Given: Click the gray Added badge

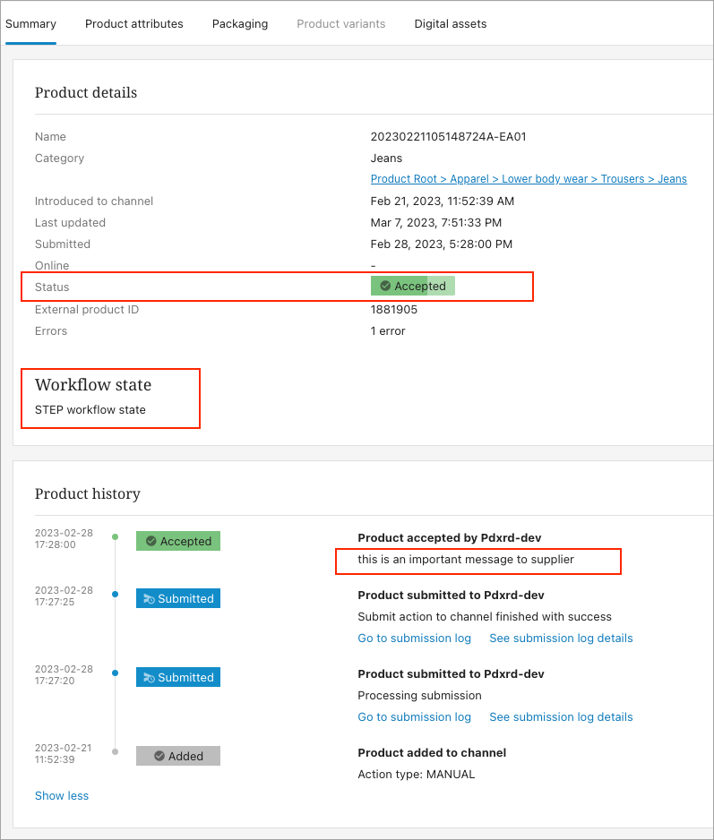Looking at the screenshot, I should tap(178, 756).
